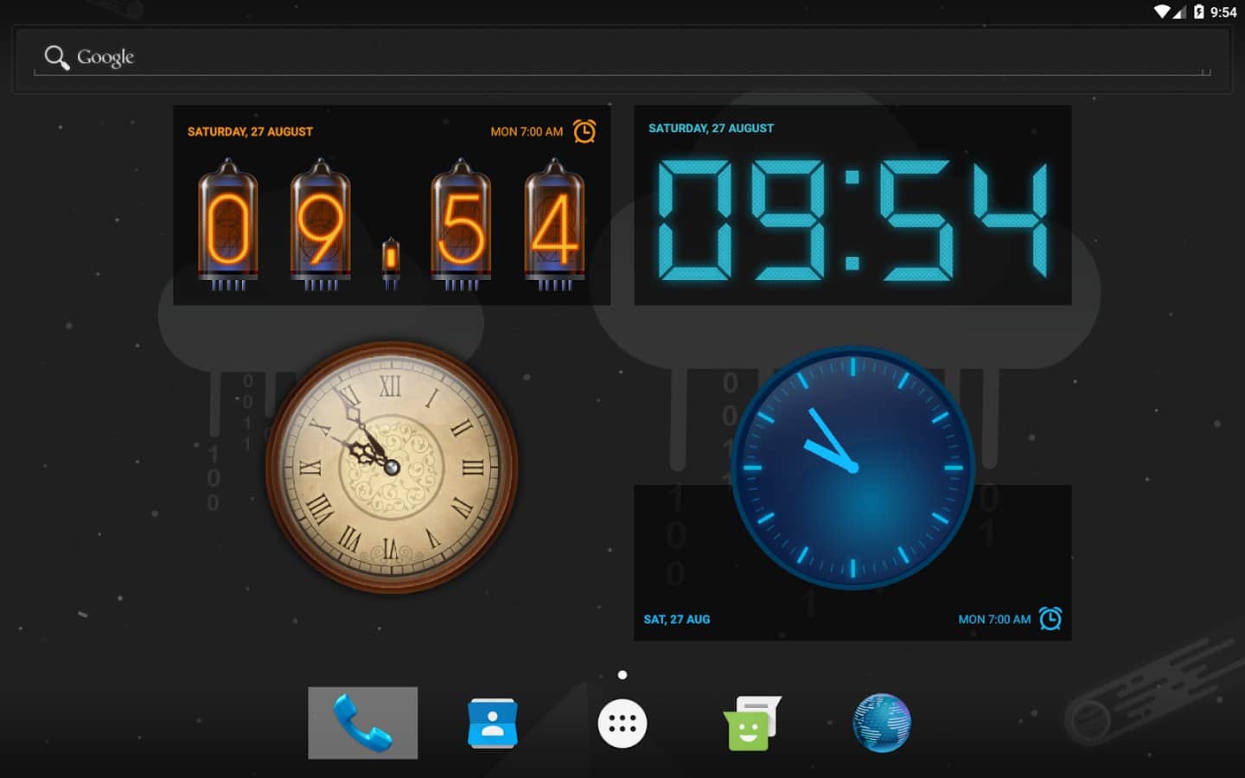Tap the Wi-Fi status bar icon
Screen dimensions: 1245x778
1162,12
